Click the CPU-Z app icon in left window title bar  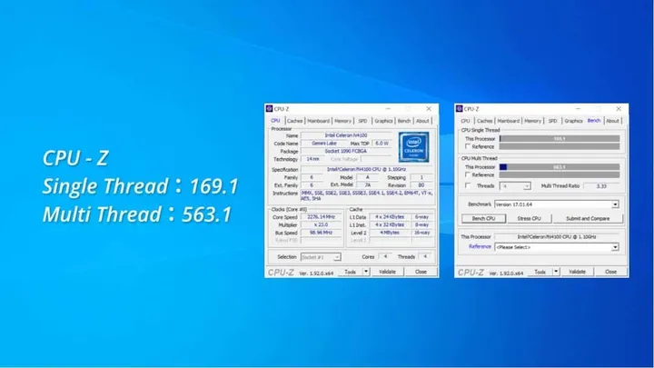pos(270,109)
